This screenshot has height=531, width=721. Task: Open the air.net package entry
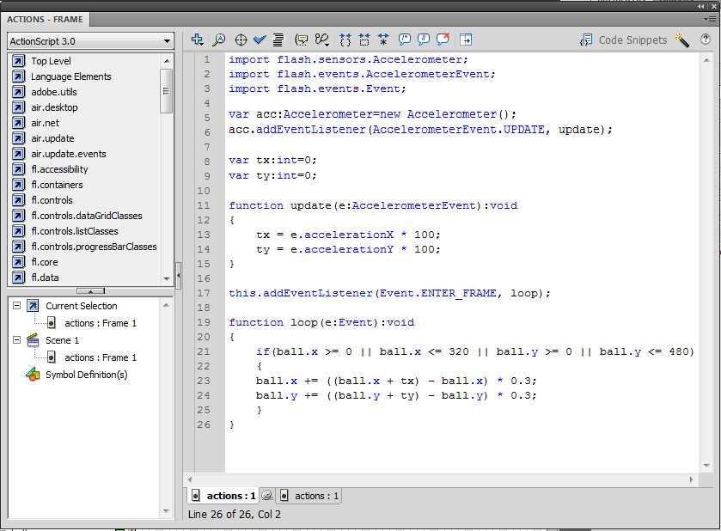coord(45,123)
